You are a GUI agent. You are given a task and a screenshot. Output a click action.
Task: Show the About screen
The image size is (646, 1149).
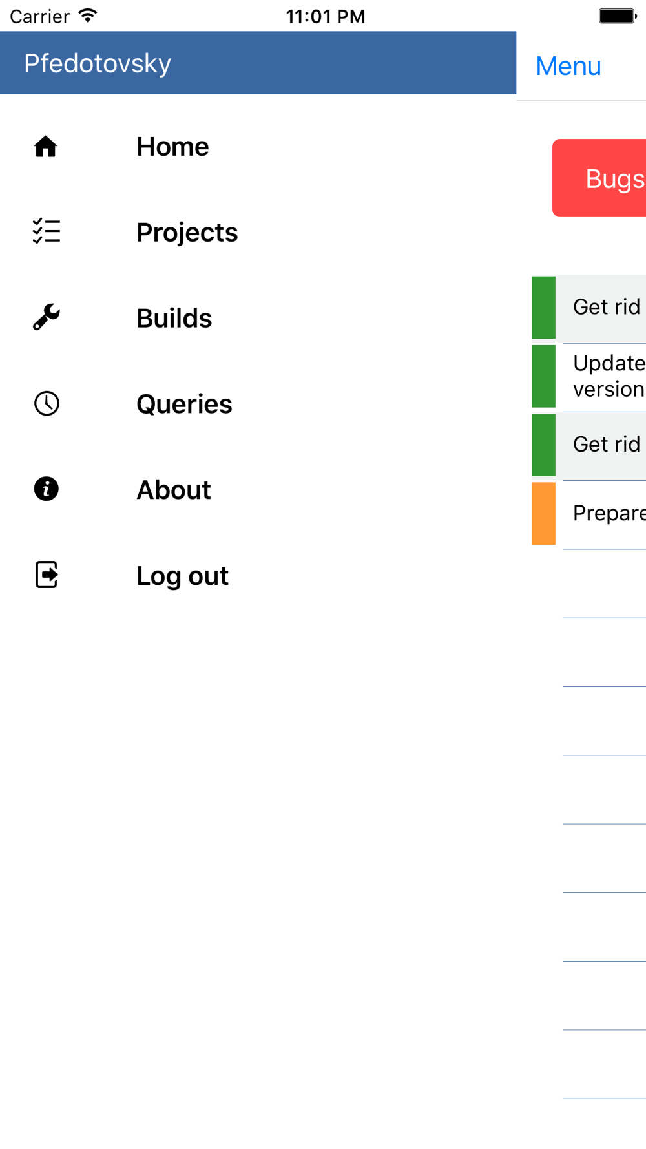click(173, 490)
